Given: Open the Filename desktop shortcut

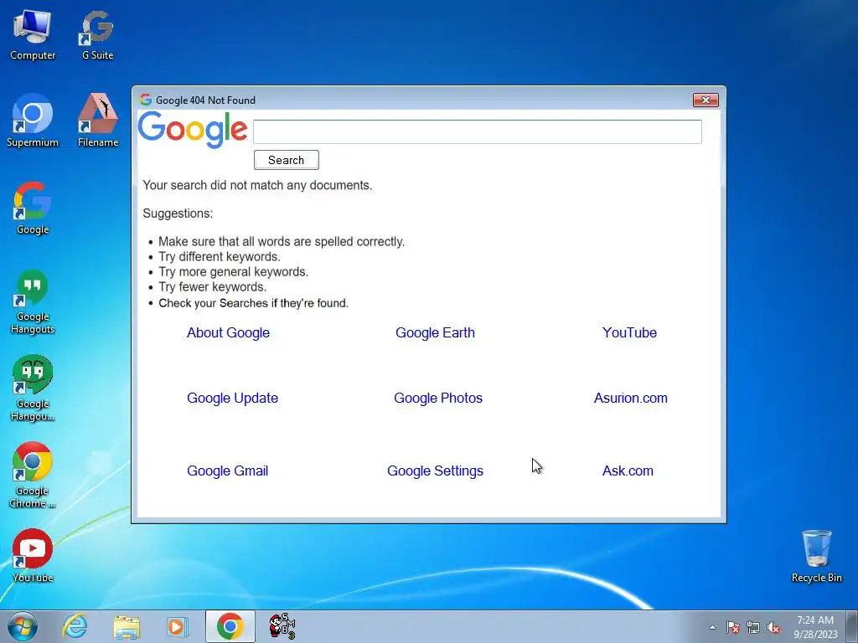Looking at the screenshot, I should pyautogui.click(x=97, y=121).
